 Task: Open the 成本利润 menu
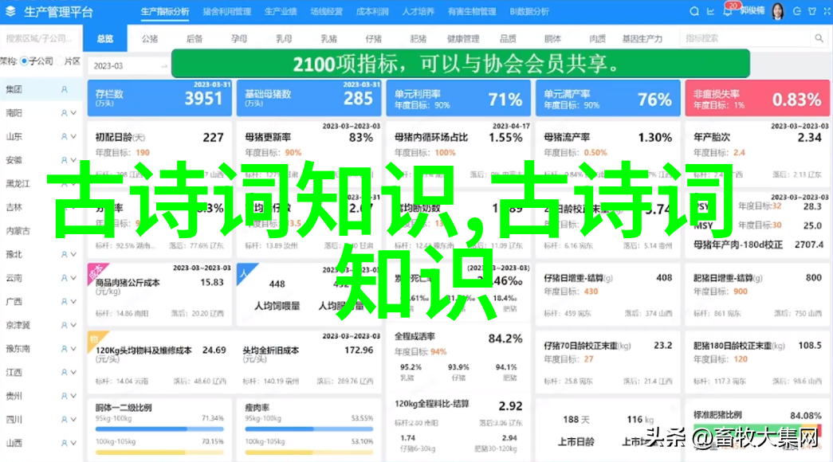pyautogui.click(x=372, y=11)
